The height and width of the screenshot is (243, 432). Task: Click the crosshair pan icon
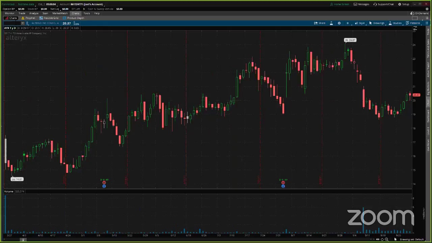(x=382, y=239)
